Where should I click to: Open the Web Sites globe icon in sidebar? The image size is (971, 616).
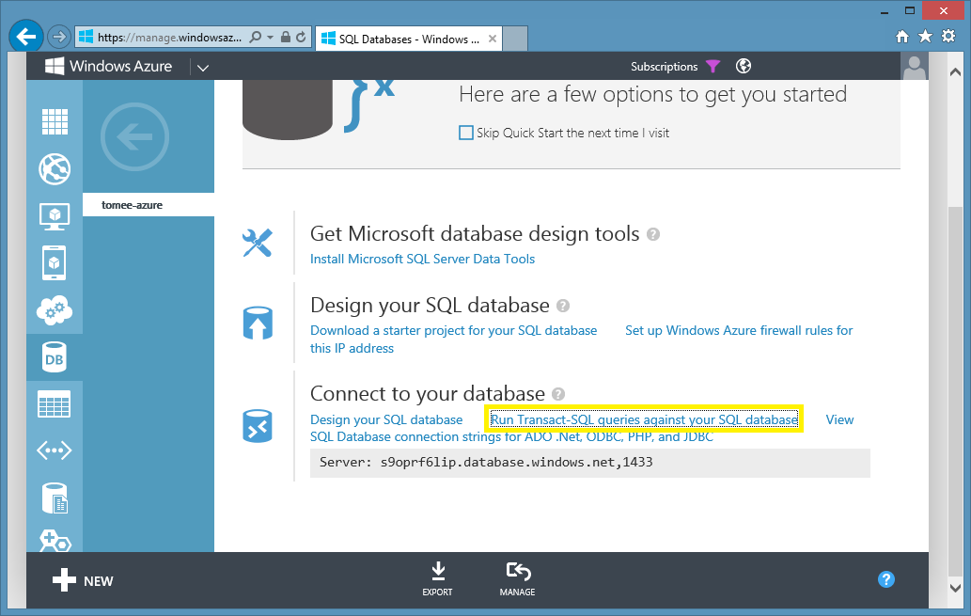55,168
